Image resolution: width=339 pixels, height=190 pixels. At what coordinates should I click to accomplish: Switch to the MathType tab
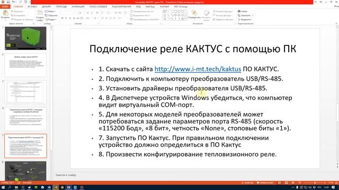pos(150,7)
